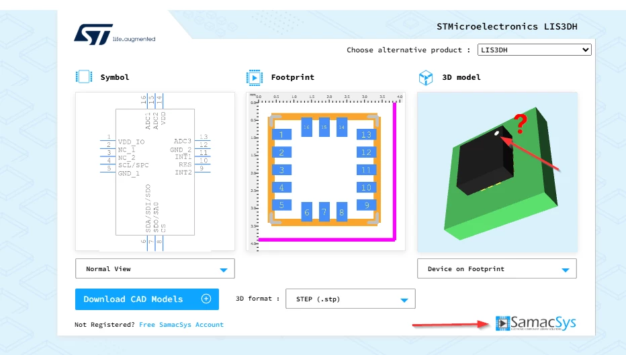Click the SamacSys logo

(535, 323)
